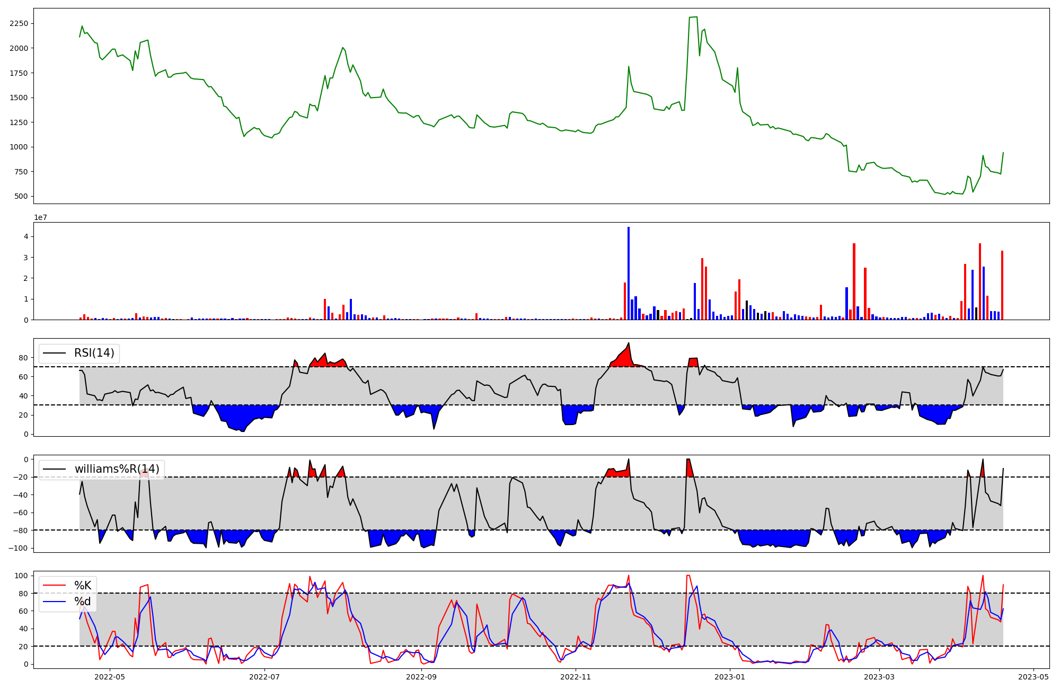The image size is (1060, 689).
Task: Click the 80 tick on RSI axis
Action: [x=24, y=358]
